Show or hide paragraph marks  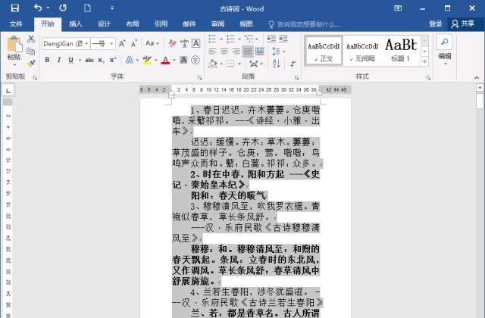coord(293,64)
